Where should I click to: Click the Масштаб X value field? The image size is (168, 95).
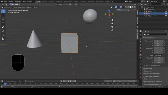(158, 58)
